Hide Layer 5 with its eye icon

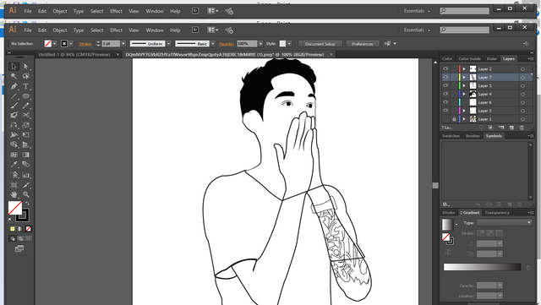[445, 111]
